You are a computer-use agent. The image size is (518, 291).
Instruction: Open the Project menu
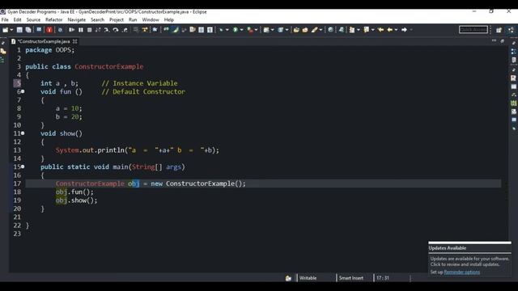117,19
